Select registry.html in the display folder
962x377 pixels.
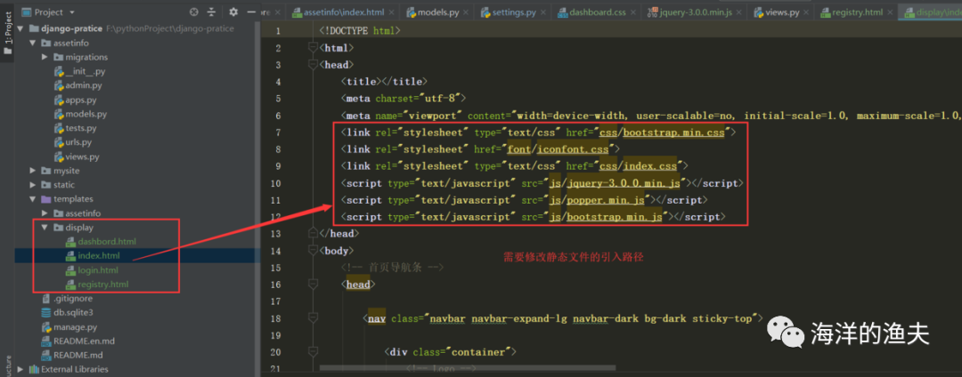click(x=103, y=284)
